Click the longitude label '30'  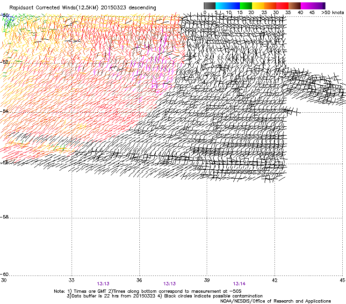(x=4, y=280)
